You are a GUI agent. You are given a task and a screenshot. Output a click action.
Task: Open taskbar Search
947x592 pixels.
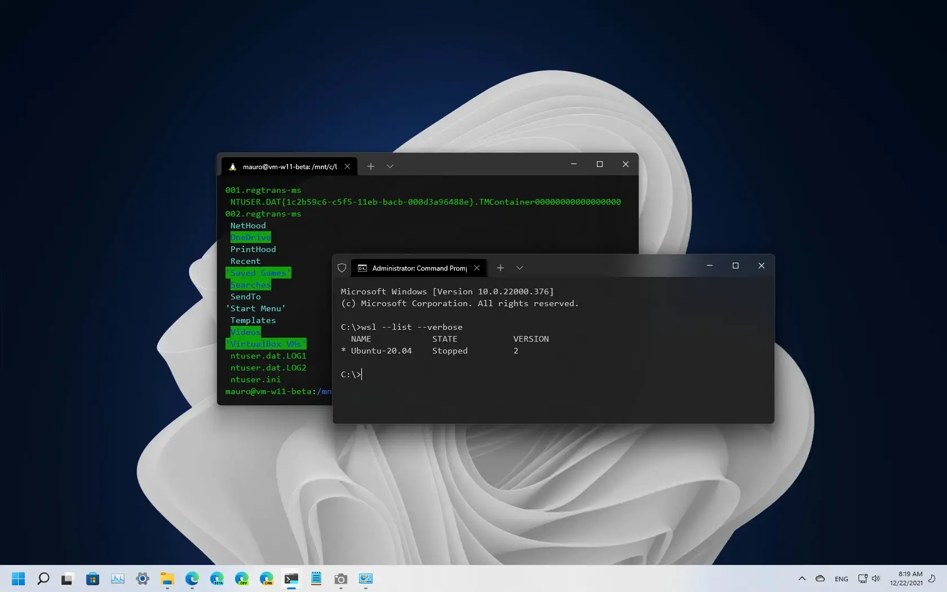point(43,578)
